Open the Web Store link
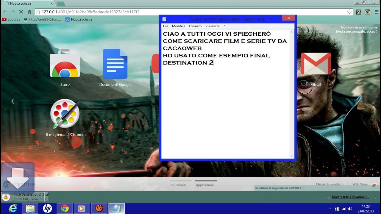381x214 pixels. [x=360, y=184]
